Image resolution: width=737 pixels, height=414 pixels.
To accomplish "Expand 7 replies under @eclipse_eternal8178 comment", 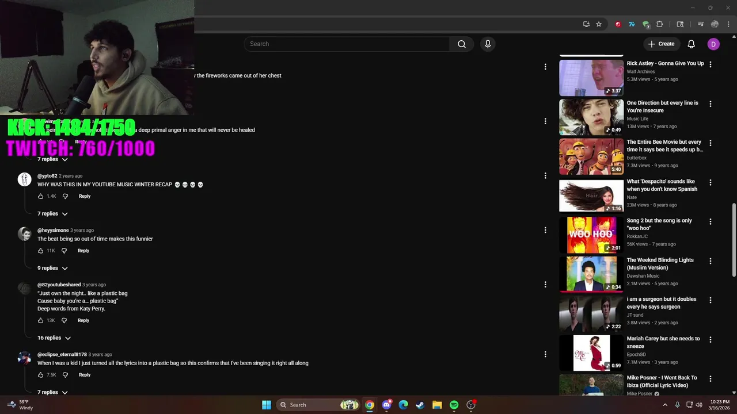I will [53, 393].
